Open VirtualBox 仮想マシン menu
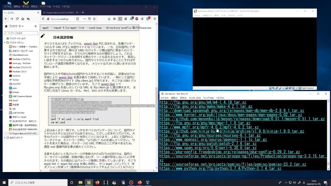 [207, 16]
